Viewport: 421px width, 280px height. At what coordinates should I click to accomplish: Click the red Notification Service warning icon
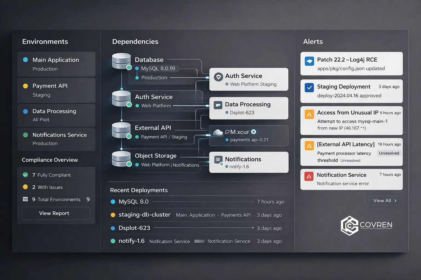pos(309,176)
